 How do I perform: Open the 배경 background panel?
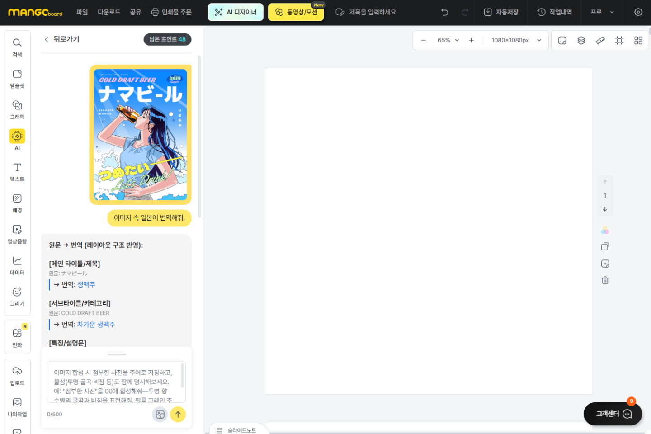tap(17, 203)
